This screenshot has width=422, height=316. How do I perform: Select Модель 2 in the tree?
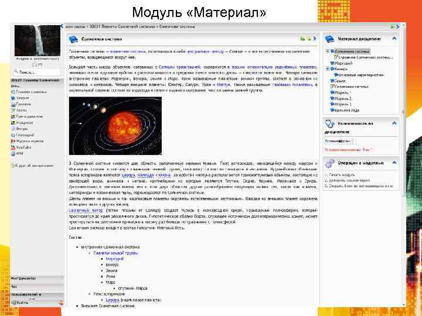click(343, 98)
